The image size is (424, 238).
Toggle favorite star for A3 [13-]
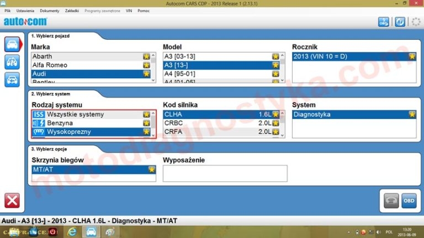click(275, 65)
